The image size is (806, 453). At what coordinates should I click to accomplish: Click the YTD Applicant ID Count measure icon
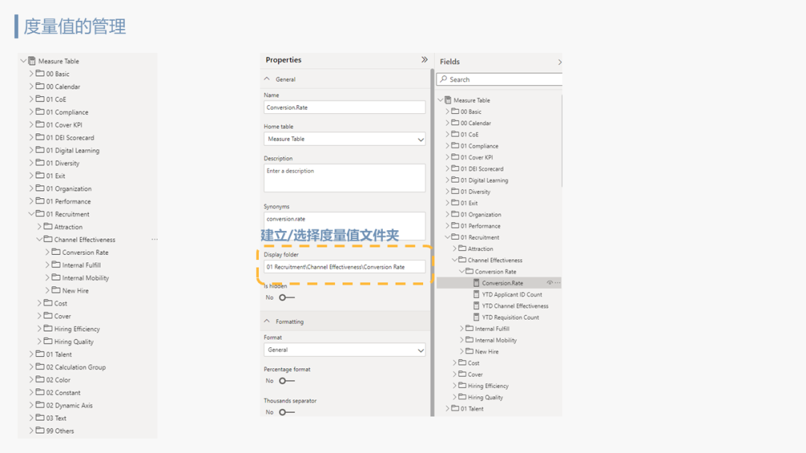476,294
